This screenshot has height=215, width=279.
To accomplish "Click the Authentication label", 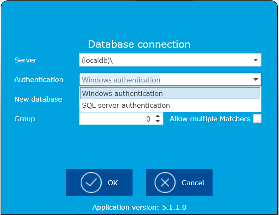I will click(39, 80).
